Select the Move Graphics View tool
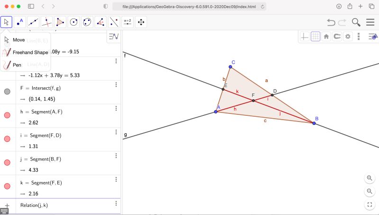379x215 pixels. point(141,22)
